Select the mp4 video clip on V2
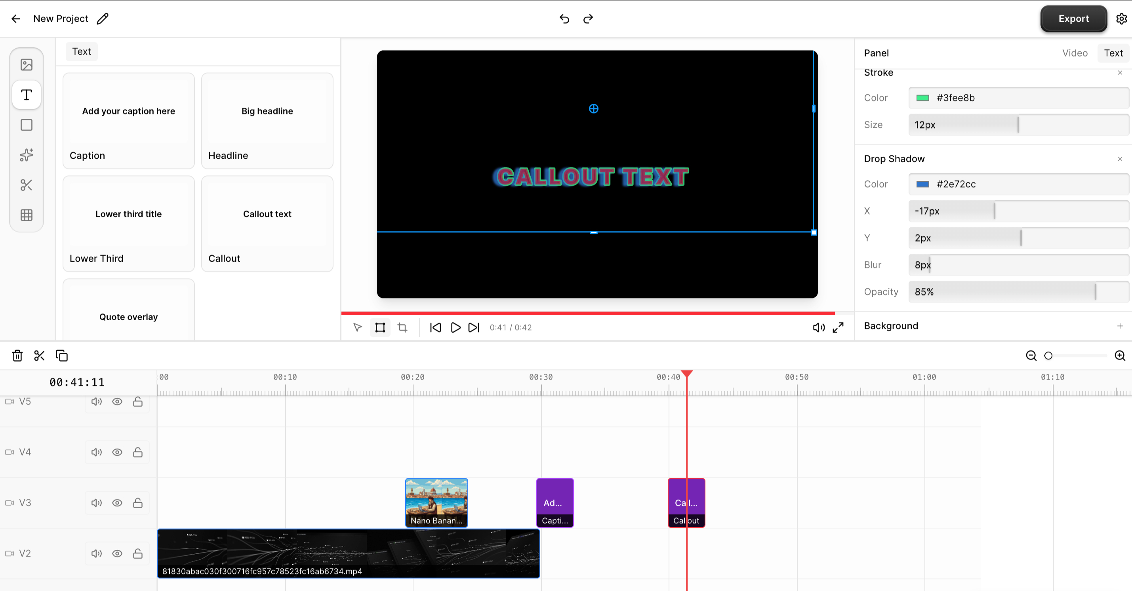The height and width of the screenshot is (591, 1132). (349, 553)
